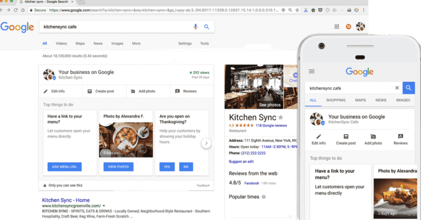The height and width of the screenshot is (220, 421).
Task: Reload the page in the browser toolbar
Action: (x=16, y=10)
